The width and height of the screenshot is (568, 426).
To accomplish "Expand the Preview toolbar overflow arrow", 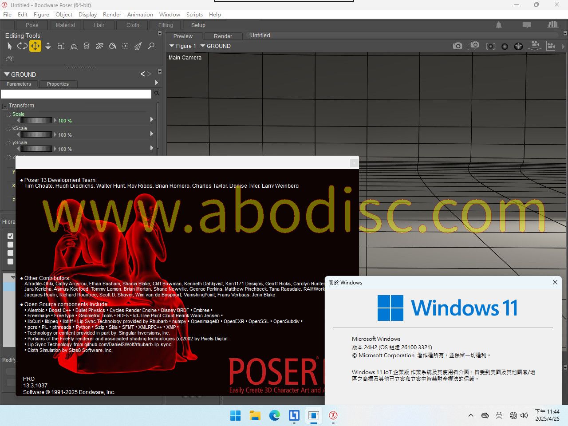I will click(x=563, y=46).
